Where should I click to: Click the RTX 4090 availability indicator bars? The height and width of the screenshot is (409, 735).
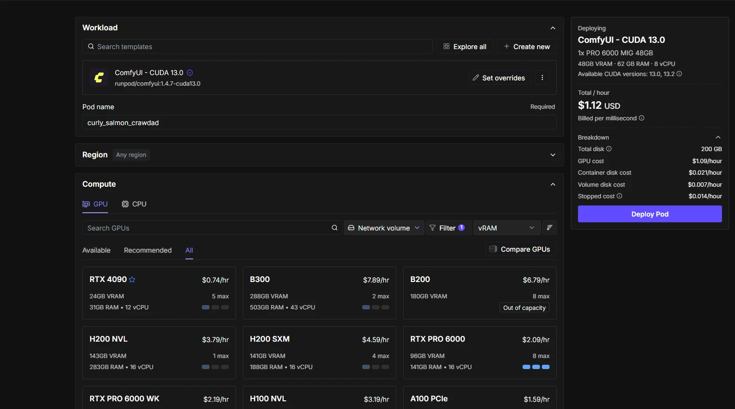[x=215, y=307]
